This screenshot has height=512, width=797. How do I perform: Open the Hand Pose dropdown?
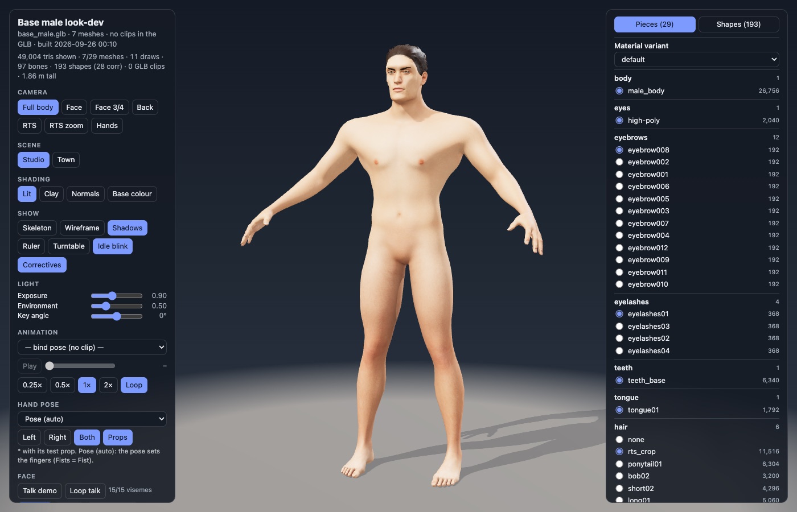pos(92,419)
